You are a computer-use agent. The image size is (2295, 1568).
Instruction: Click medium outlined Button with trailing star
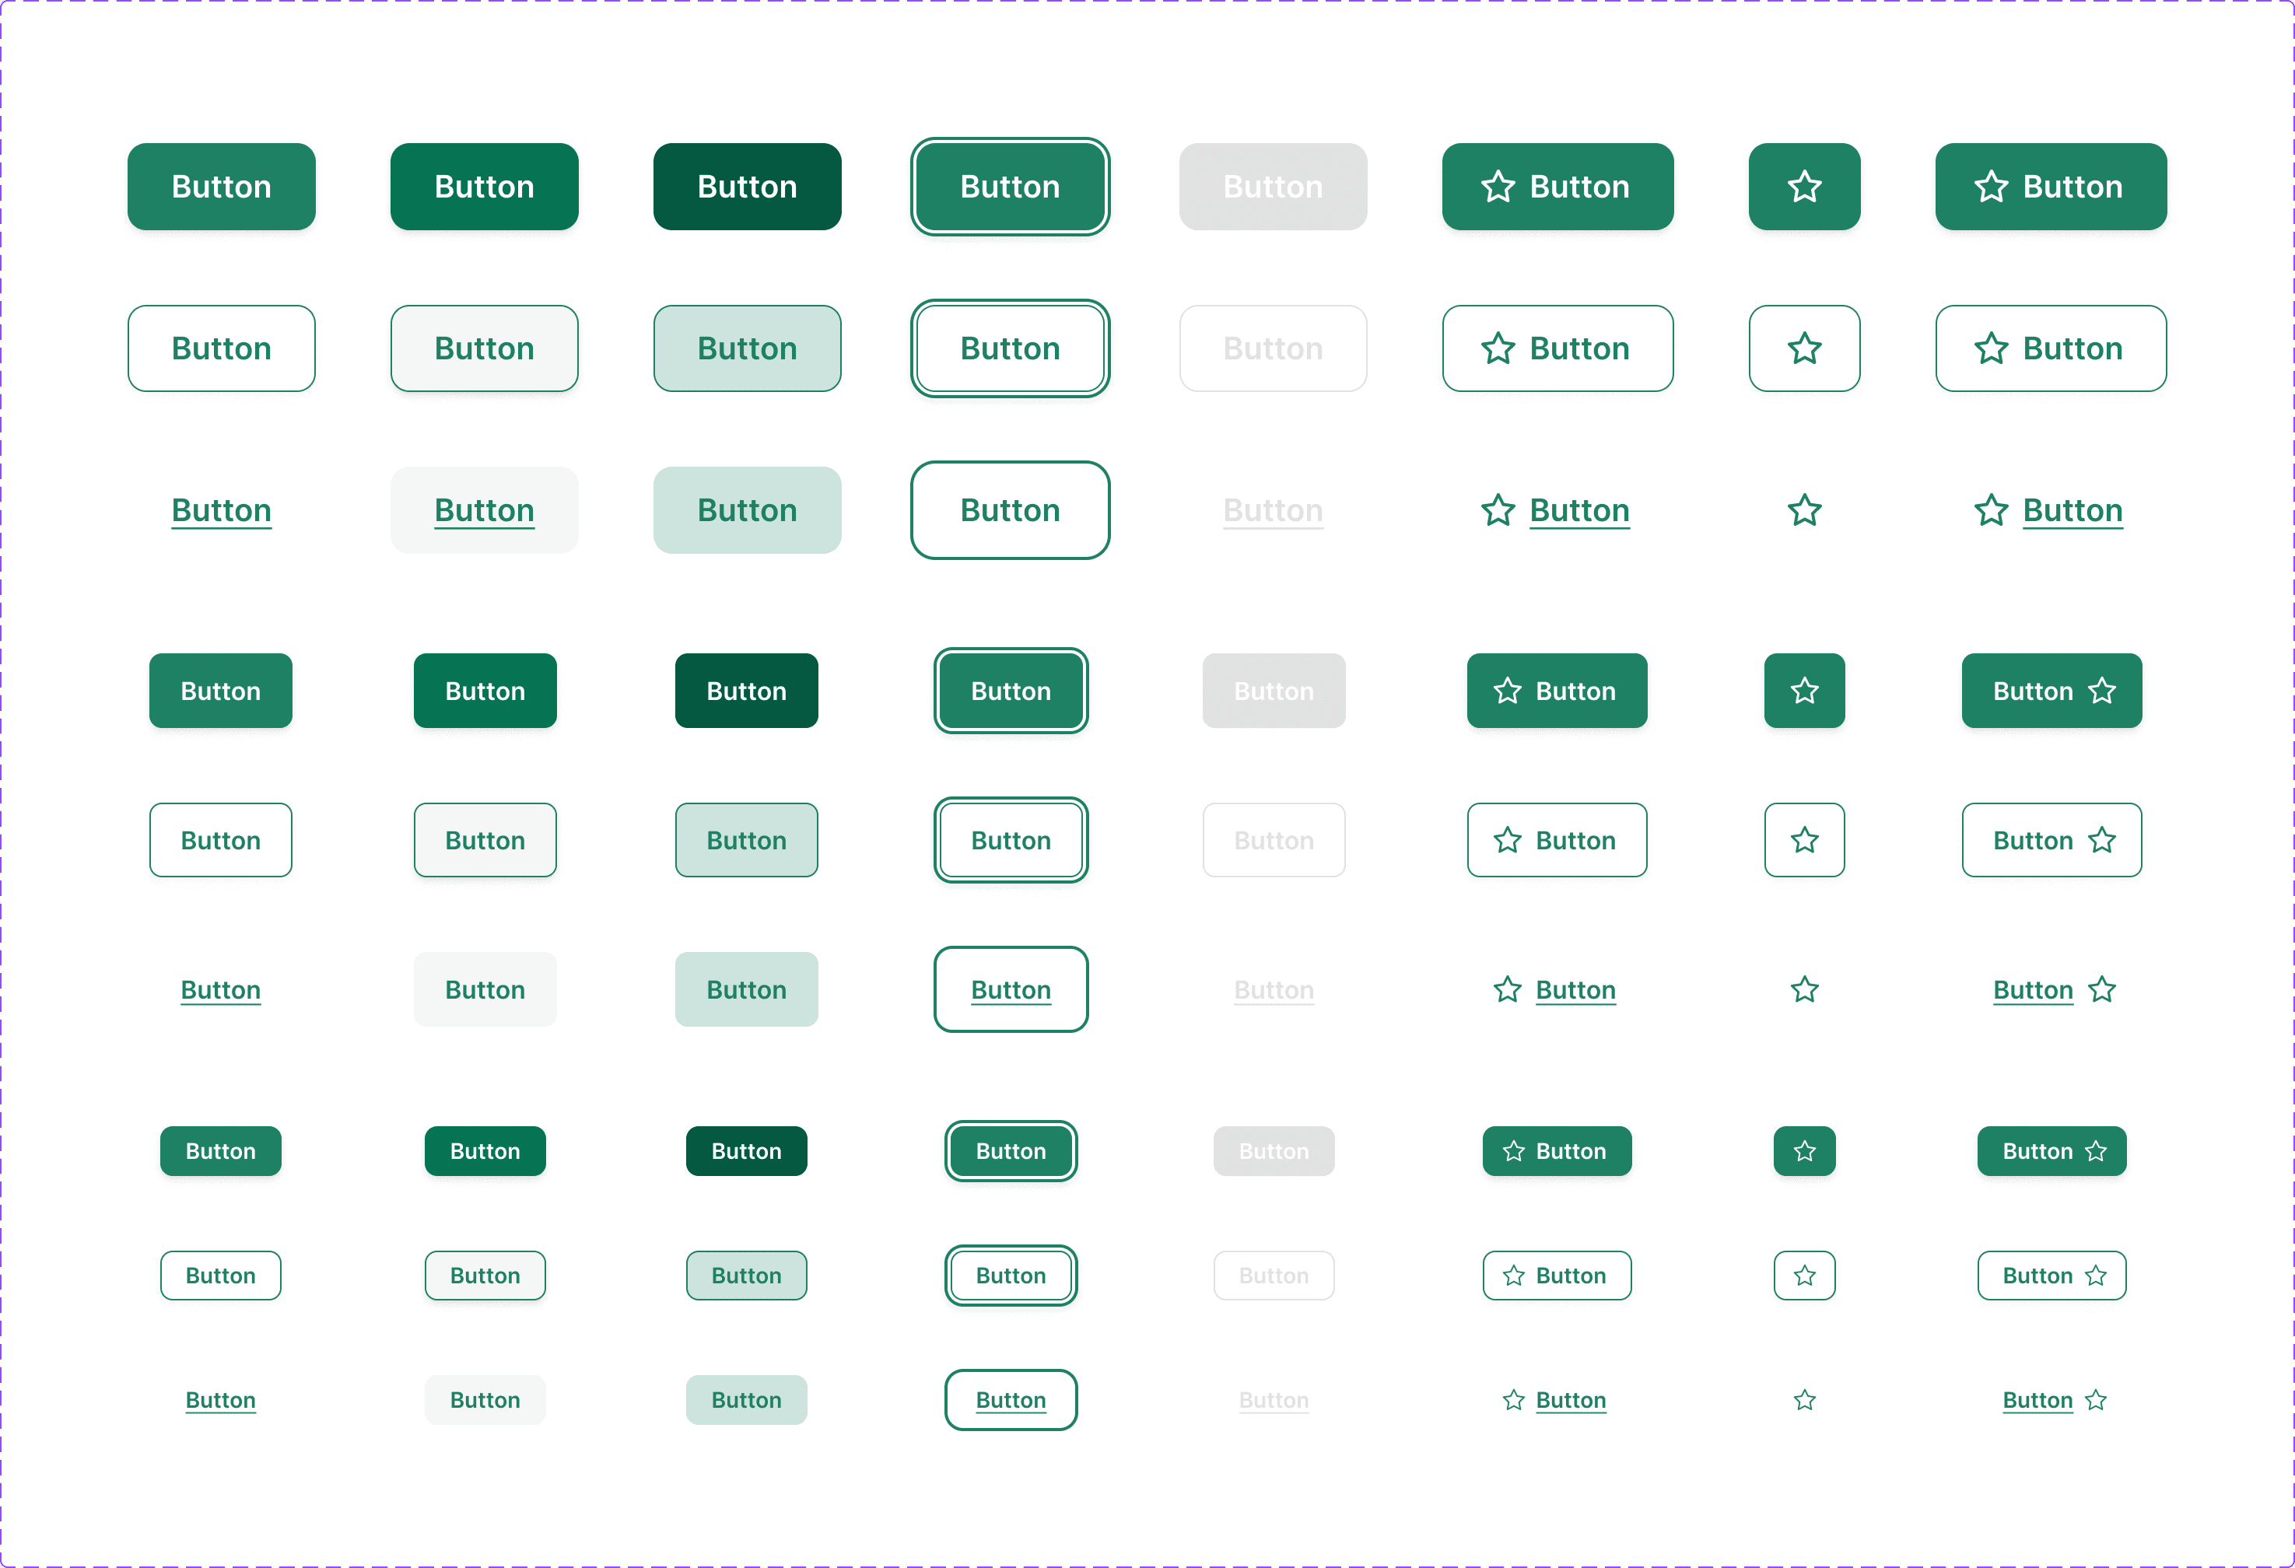[x=2052, y=840]
